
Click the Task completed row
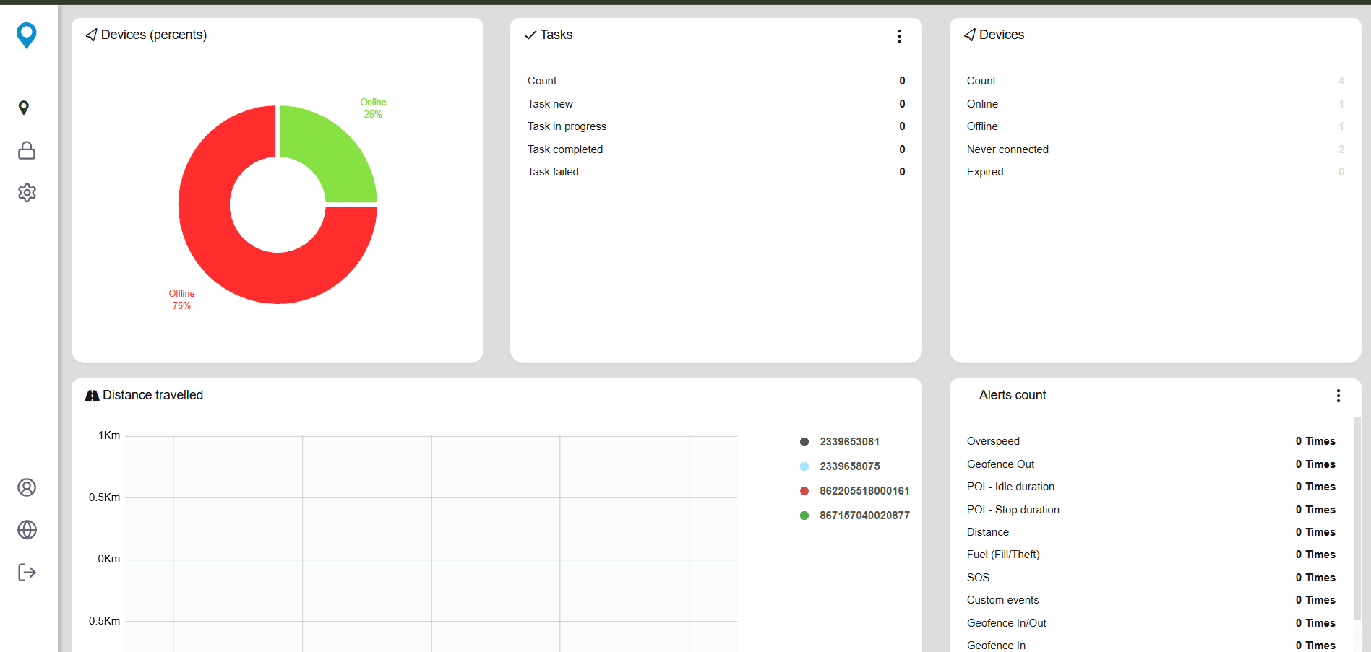click(x=716, y=149)
